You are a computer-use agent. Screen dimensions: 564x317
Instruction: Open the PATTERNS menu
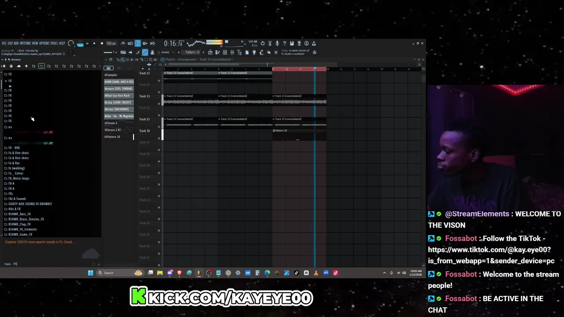[x=26, y=43]
